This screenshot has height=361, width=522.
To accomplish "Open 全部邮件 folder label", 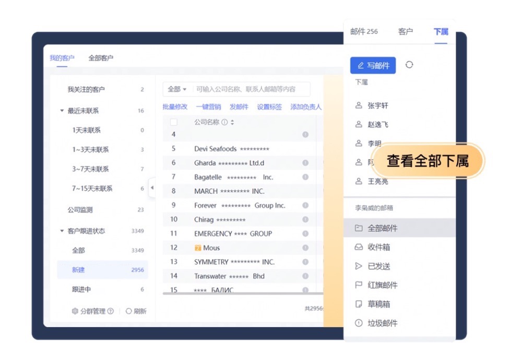I will (383, 228).
